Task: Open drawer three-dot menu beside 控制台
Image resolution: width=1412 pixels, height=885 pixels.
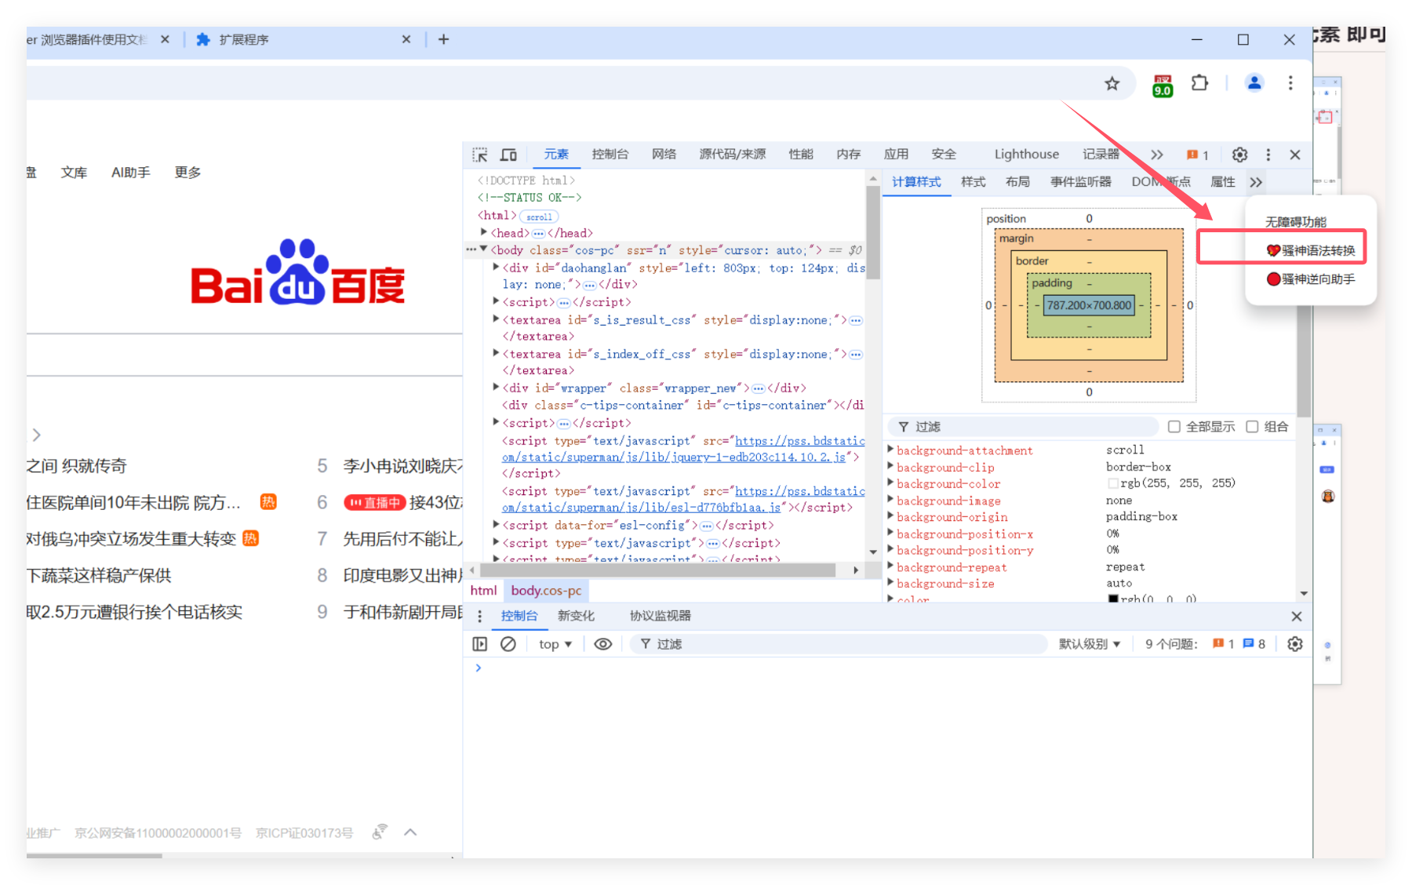Action: [x=480, y=617]
